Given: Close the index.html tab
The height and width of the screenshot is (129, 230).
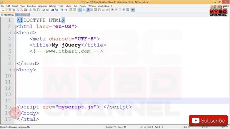Looking at the screenshot, I should pyautogui.click(x=13, y=15).
